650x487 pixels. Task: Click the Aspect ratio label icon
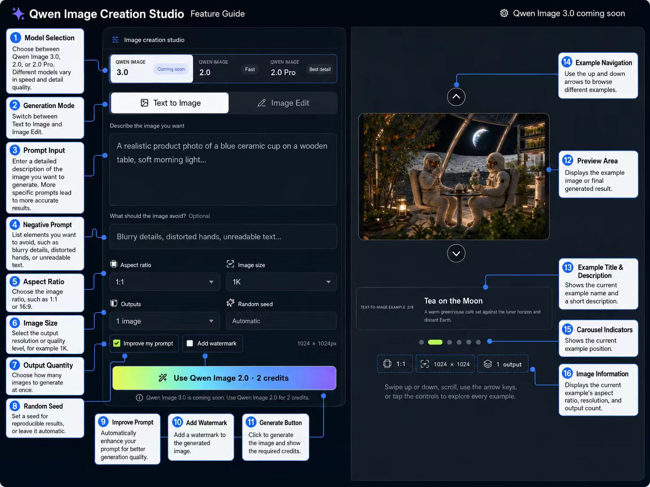[x=114, y=264]
